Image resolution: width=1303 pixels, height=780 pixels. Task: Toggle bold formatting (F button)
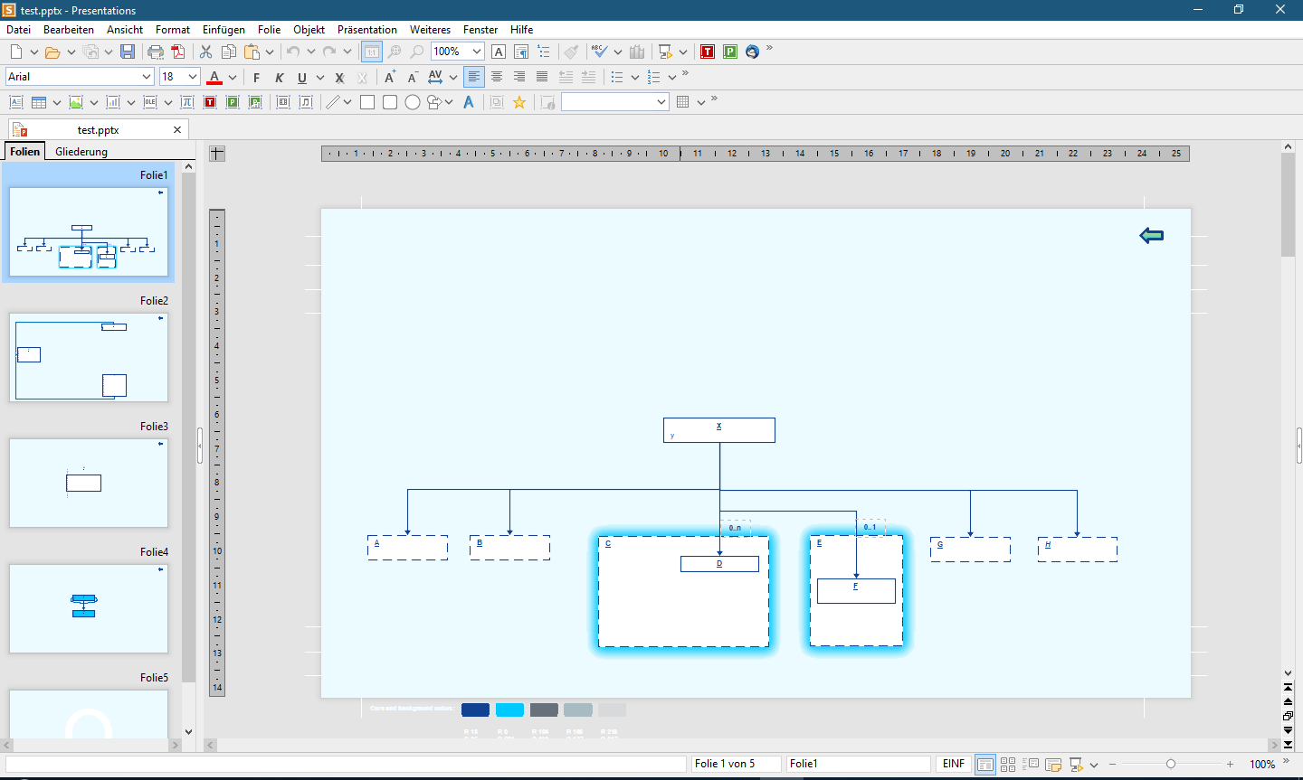coord(257,78)
